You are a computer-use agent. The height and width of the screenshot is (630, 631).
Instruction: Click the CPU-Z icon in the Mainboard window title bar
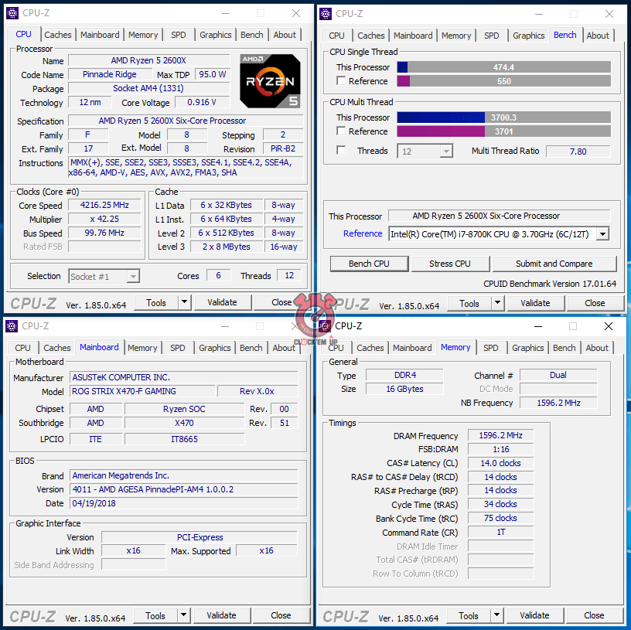pyautogui.click(x=12, y=325)
